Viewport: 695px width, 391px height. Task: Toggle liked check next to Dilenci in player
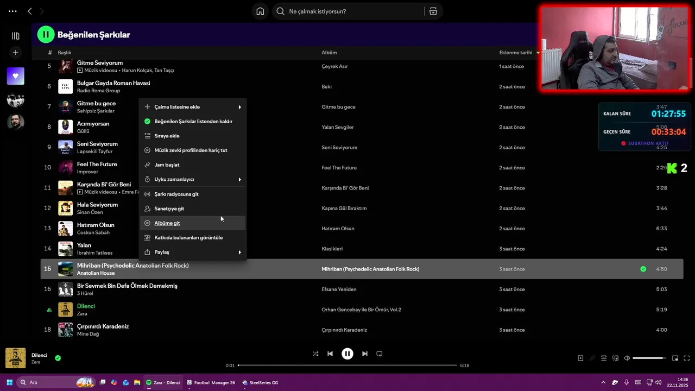(58, 358)
